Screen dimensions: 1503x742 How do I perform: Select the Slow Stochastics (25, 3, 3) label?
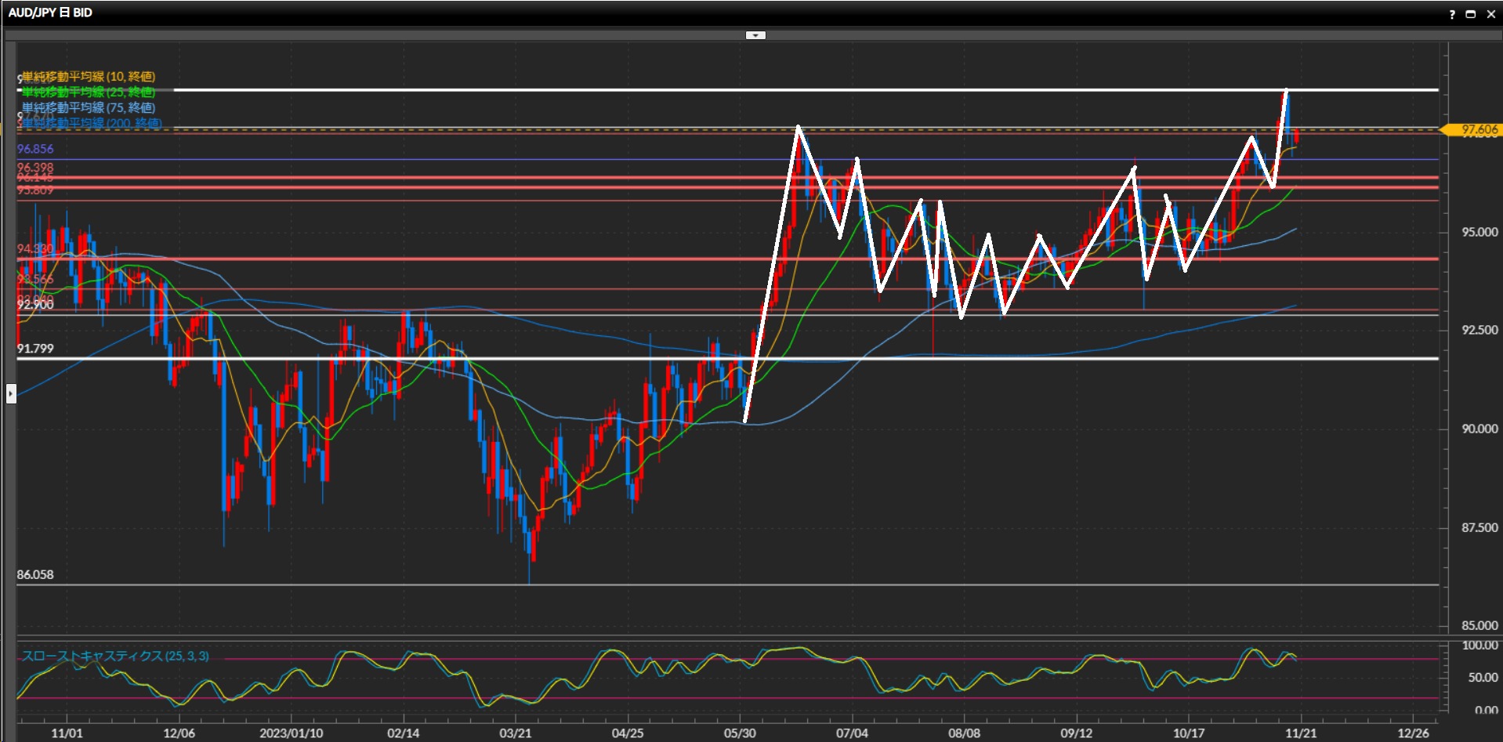click(x=115, y=656)
